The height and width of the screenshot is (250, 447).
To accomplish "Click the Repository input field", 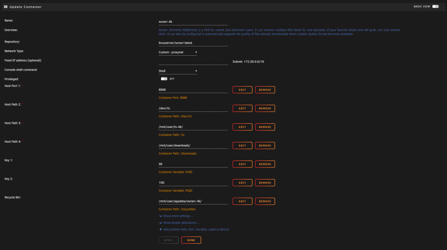I will 193,43.
